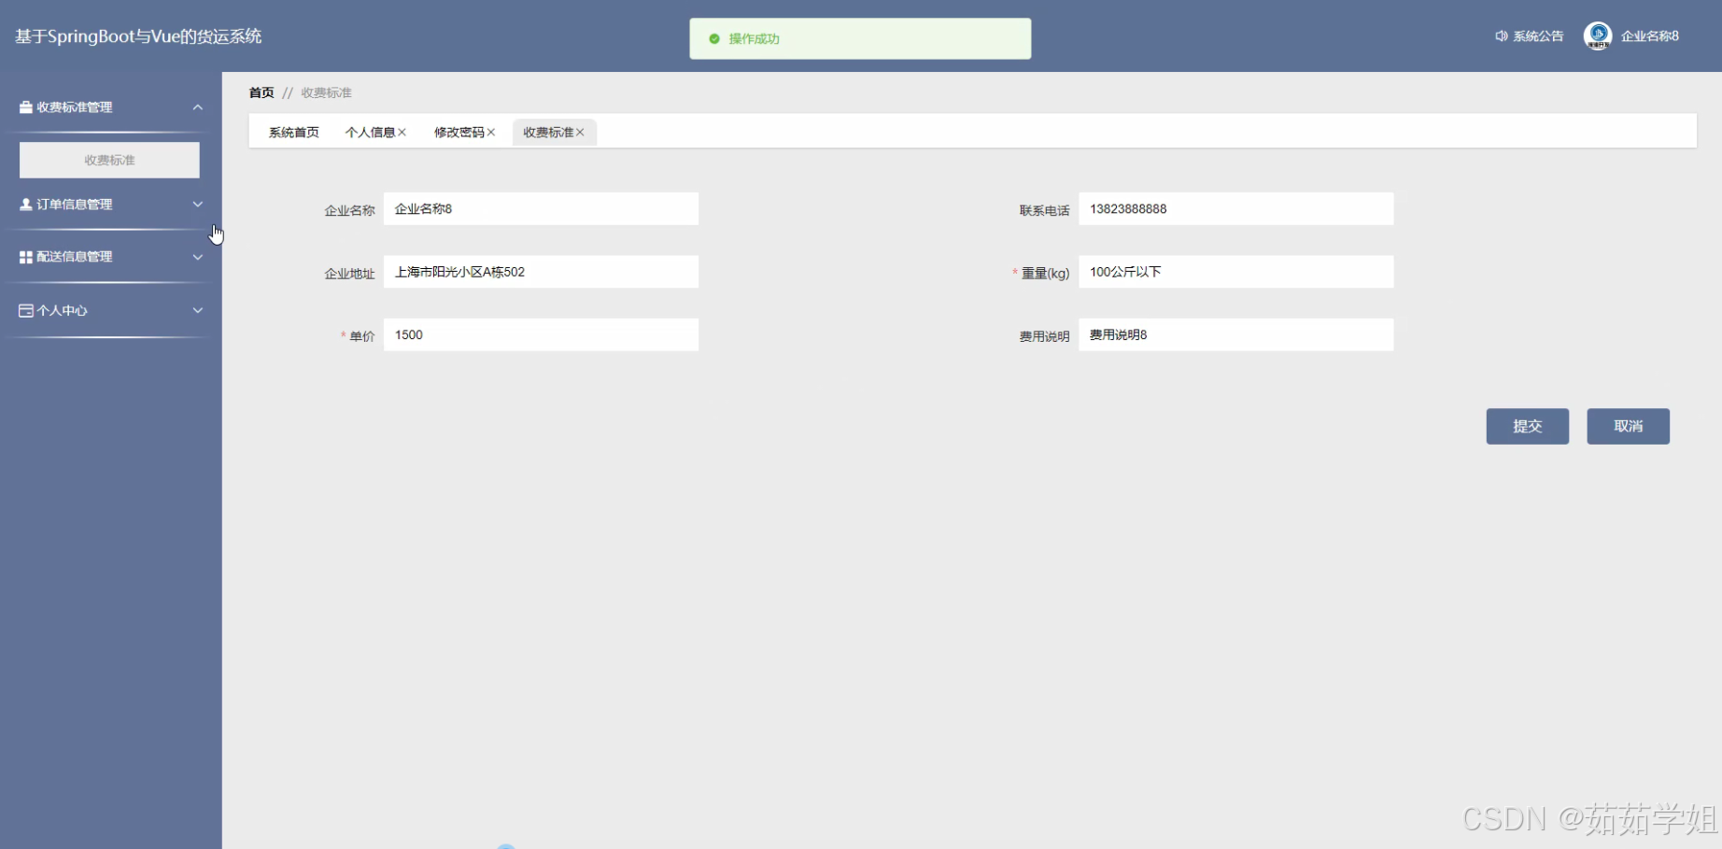This screenshot has height=849, width=1722.
Task: Click the green success check icon
Action: [714, 39]
